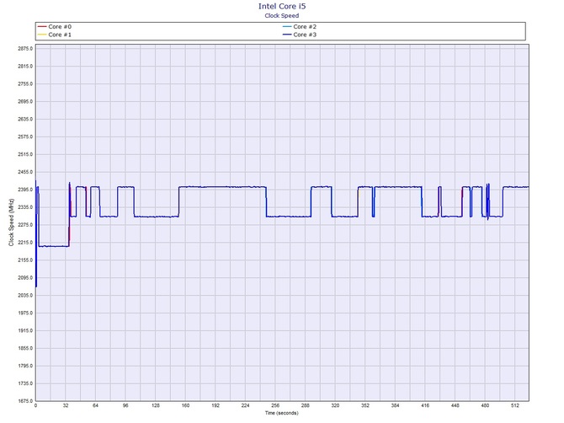
Task: Click the 2635.0 y-axis value
Action: 25,119
